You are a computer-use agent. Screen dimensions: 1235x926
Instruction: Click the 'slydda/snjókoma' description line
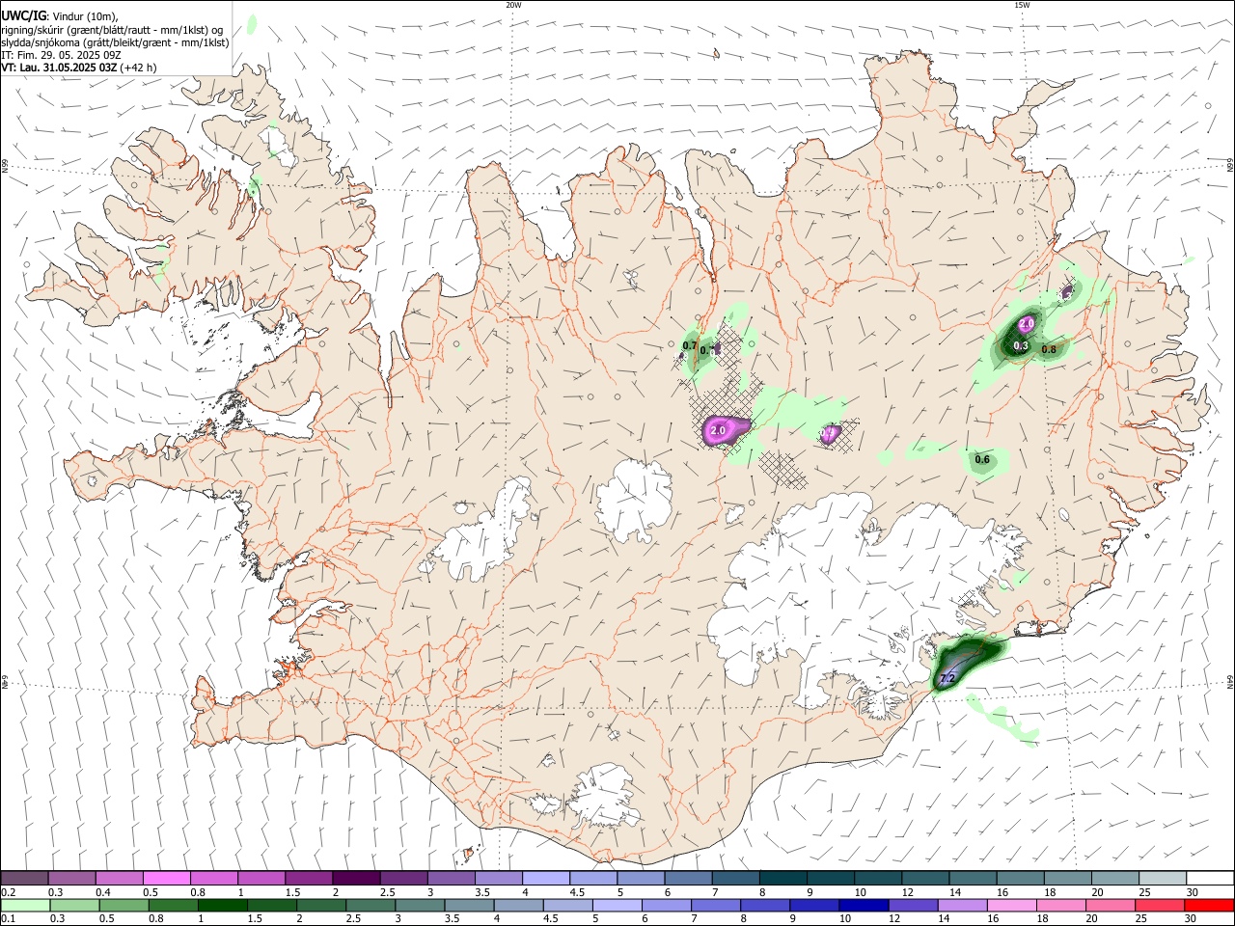pyautogui.click(x=116, y=42)
